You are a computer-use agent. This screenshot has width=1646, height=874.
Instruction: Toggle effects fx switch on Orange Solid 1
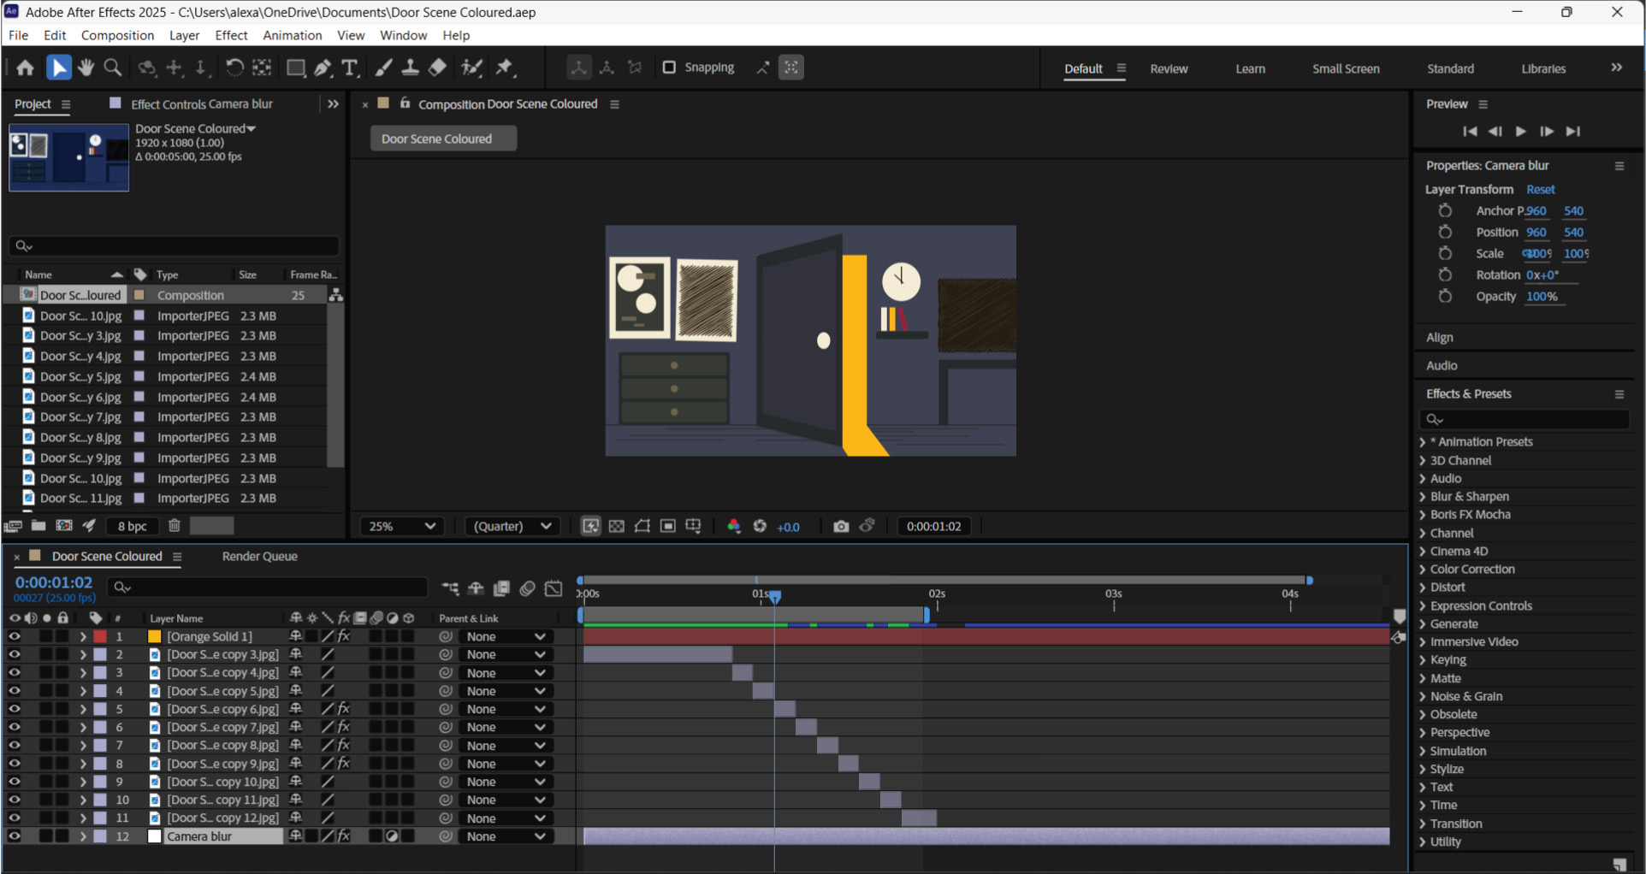pos(344,636)
